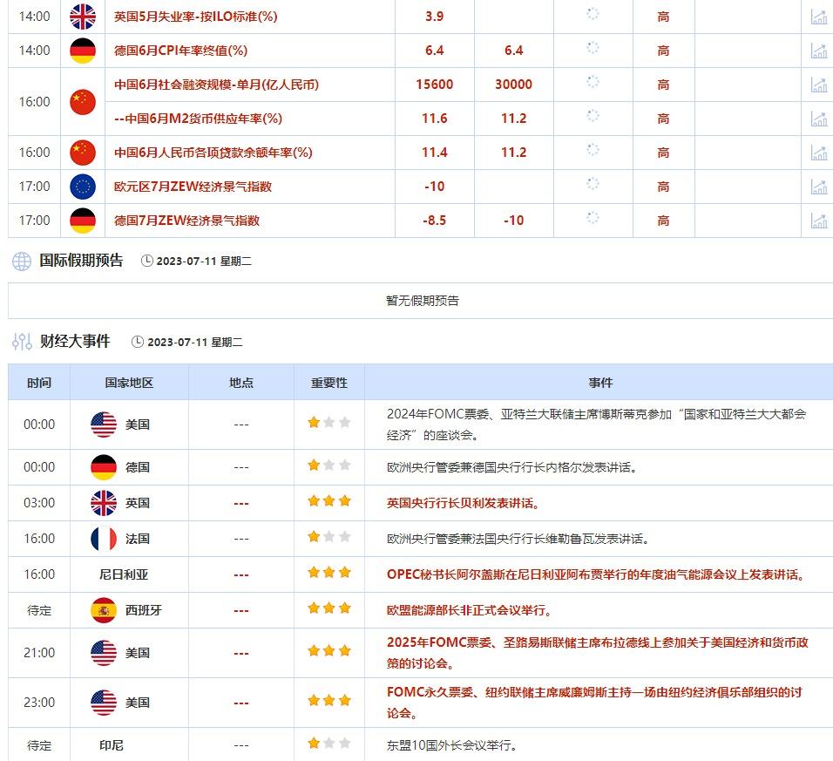Screen dimensions: 833x761
Task: Click the Spain flag next to 西班牙
Action: pos(104,610)
